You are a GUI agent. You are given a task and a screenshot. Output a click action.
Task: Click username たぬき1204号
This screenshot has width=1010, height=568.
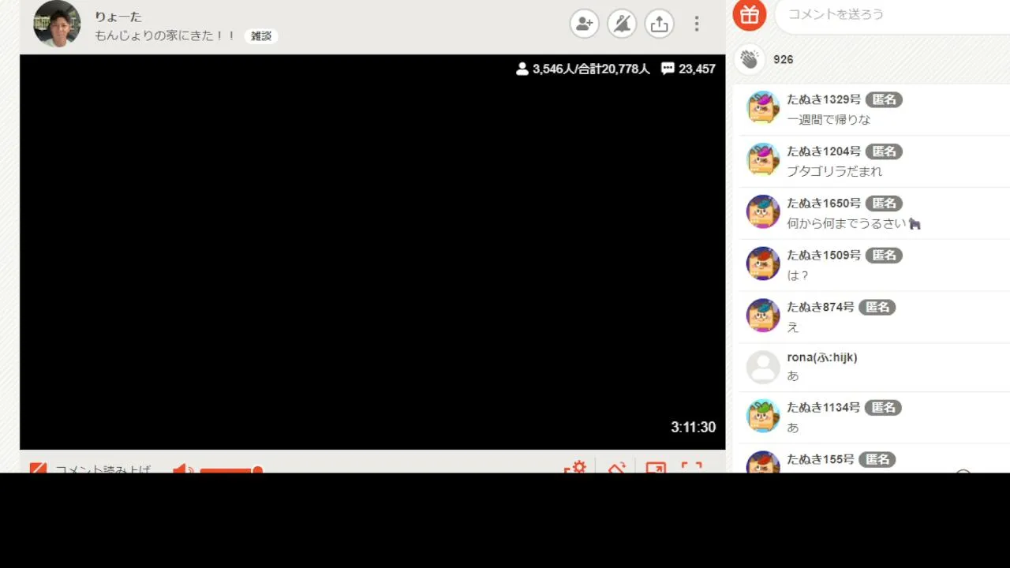824,151
